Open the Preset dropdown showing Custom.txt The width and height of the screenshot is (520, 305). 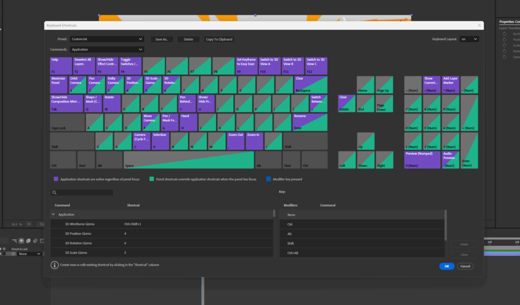107,39
